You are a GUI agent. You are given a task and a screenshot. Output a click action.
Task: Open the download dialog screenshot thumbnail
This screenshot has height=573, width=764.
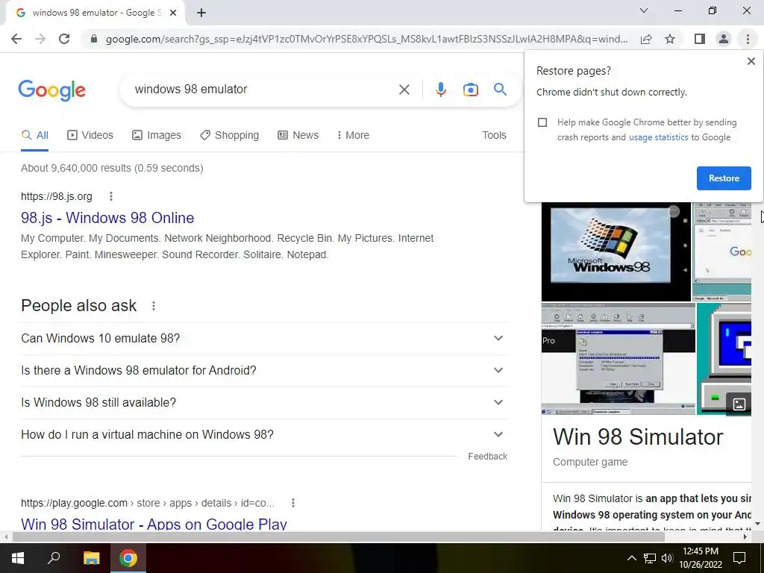coord(619,359)
